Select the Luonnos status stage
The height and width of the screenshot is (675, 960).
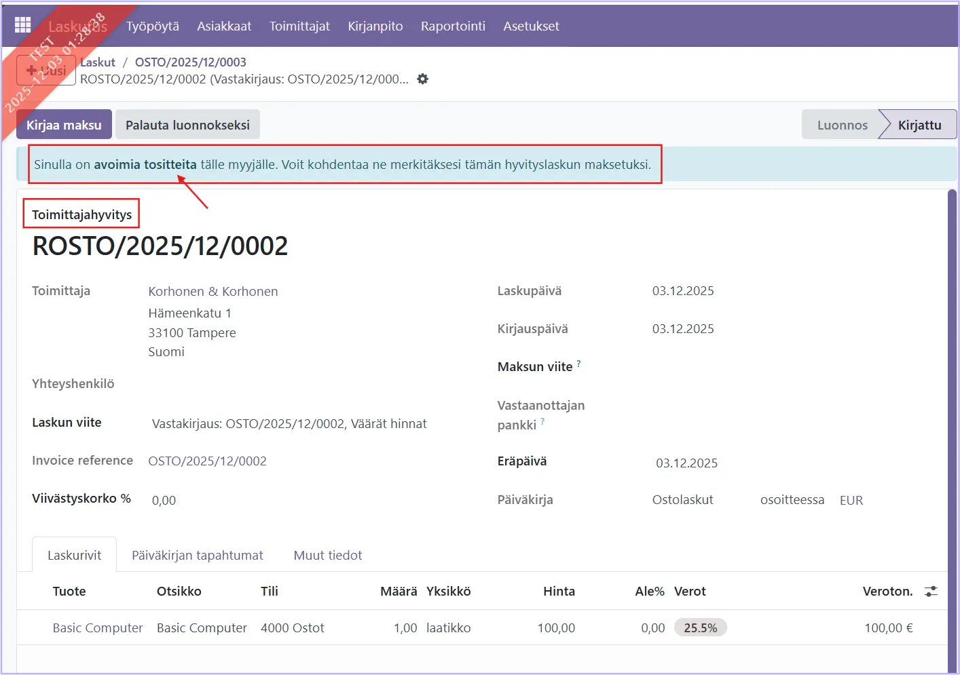point(842,125)
